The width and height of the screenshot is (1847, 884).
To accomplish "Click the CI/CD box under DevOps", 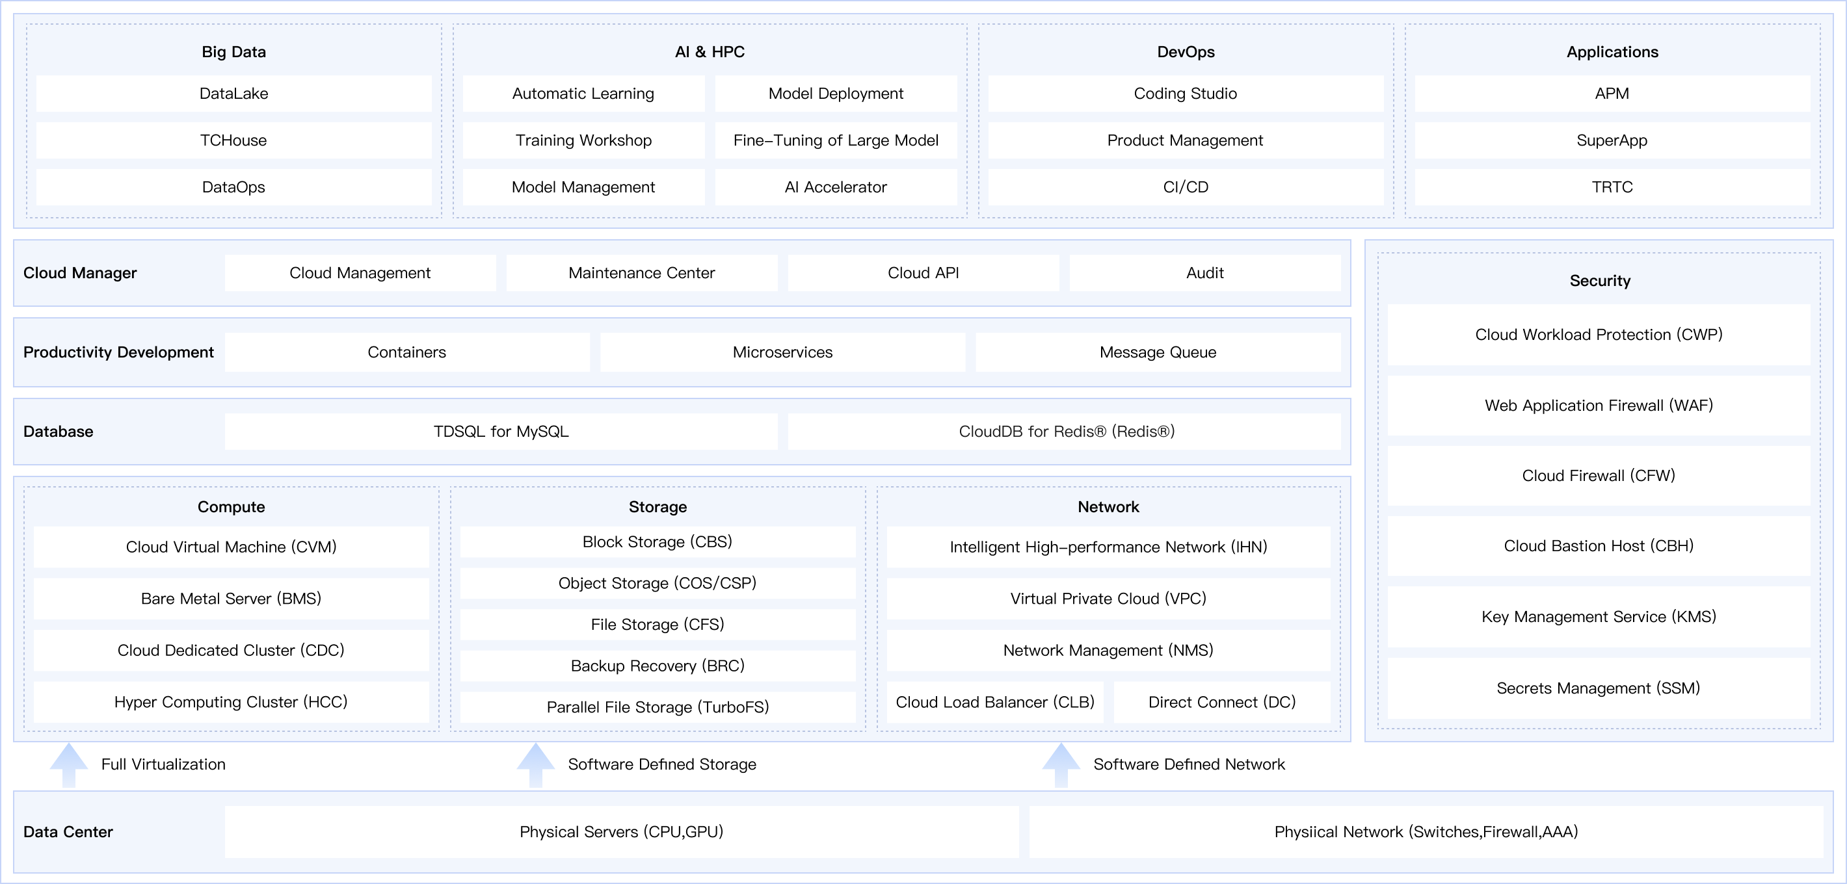I will coord(1185,187).
